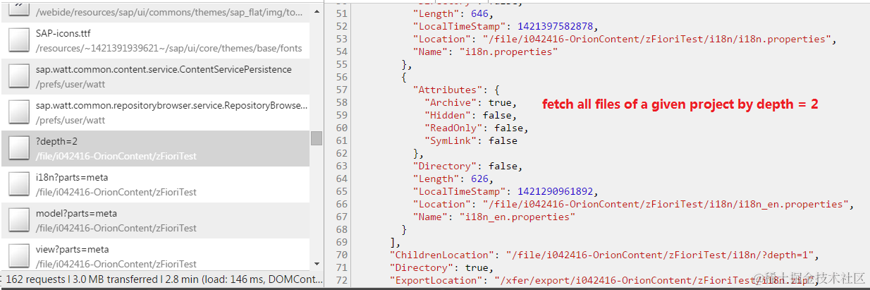870x290 pixels.
Task: Click the "Name": "i18n.properties" line
Action: click(486, 52)
